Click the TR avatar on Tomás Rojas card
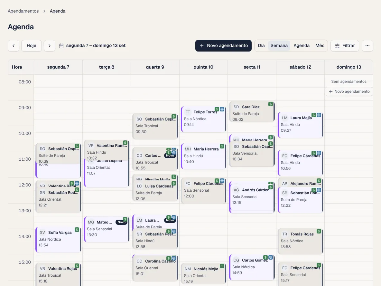This screenshot has height=286, width=381. click(284, 234)
